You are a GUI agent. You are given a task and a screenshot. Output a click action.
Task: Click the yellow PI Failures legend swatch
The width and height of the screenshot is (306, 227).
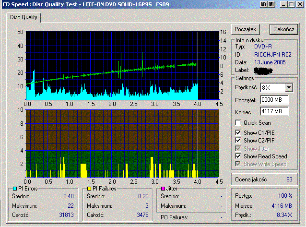89,189
